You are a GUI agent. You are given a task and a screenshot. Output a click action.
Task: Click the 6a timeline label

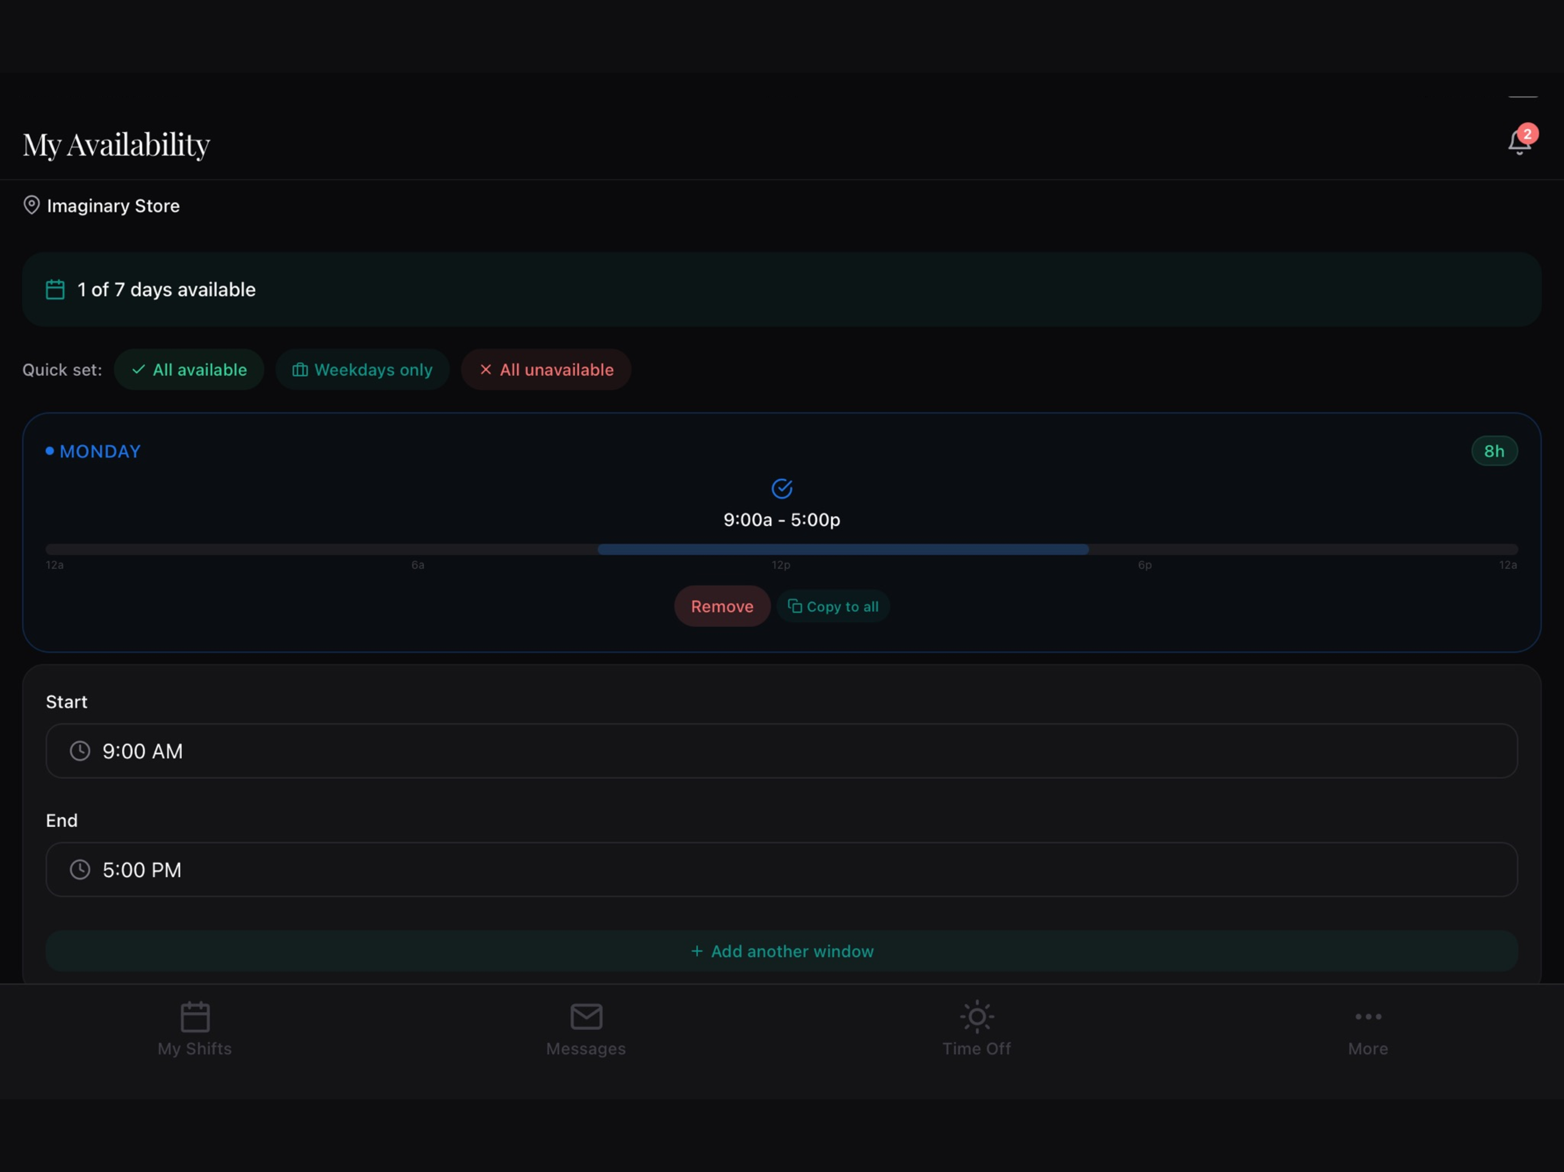418,565
